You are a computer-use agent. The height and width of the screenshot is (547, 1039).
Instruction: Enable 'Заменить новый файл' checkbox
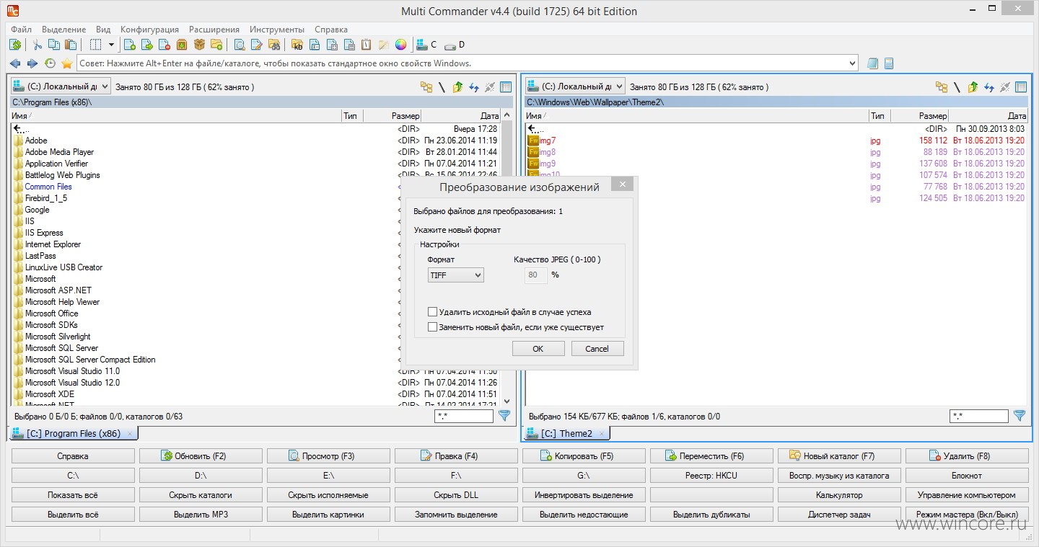(x=433, y=327)
